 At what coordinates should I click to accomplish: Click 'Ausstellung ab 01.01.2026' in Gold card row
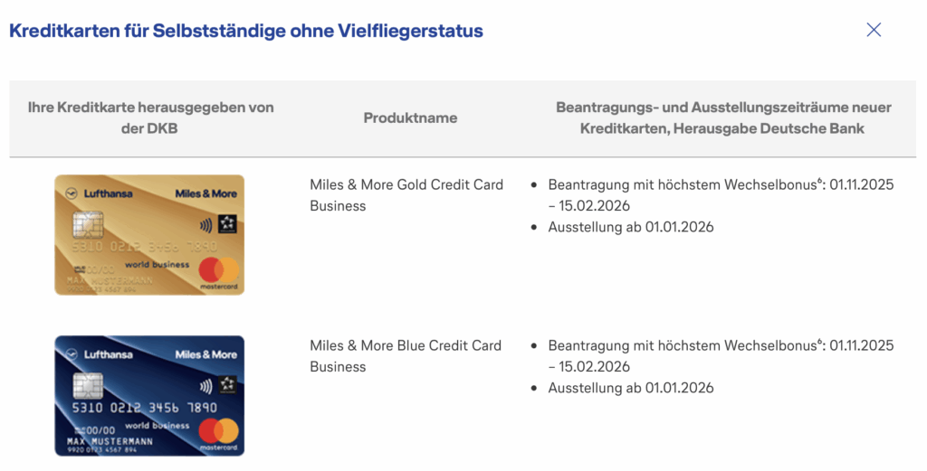click(630, 227)
